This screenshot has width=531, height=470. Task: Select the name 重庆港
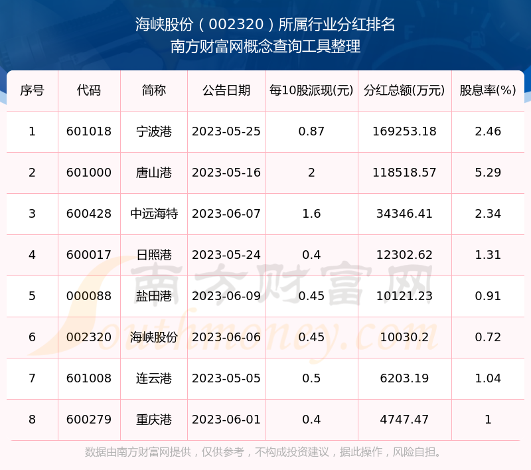point(154,420)
